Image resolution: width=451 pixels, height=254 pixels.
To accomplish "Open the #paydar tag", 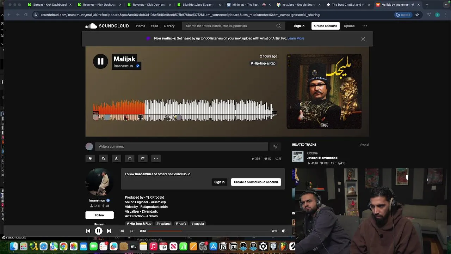I will click(198, 224).
